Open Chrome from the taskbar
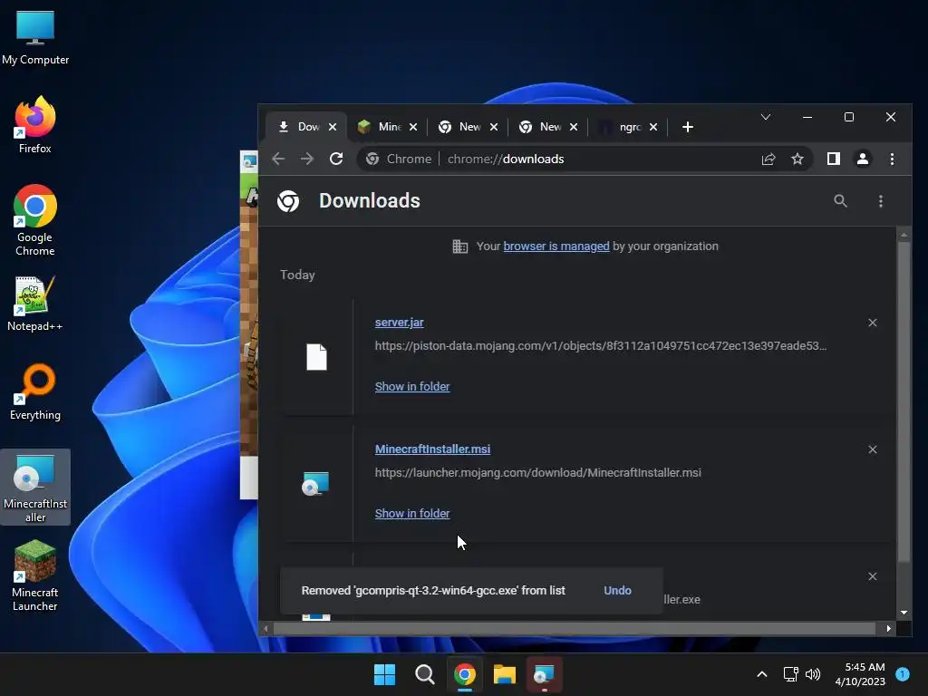 [465, 674]
